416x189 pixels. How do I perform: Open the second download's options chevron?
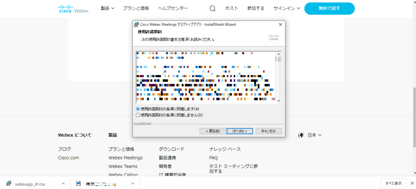point(133,183)
